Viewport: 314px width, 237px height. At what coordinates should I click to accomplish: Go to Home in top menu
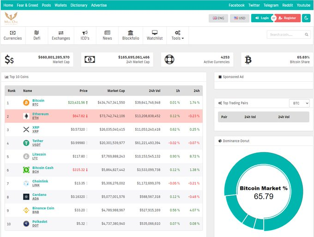(x=8, y=5)
